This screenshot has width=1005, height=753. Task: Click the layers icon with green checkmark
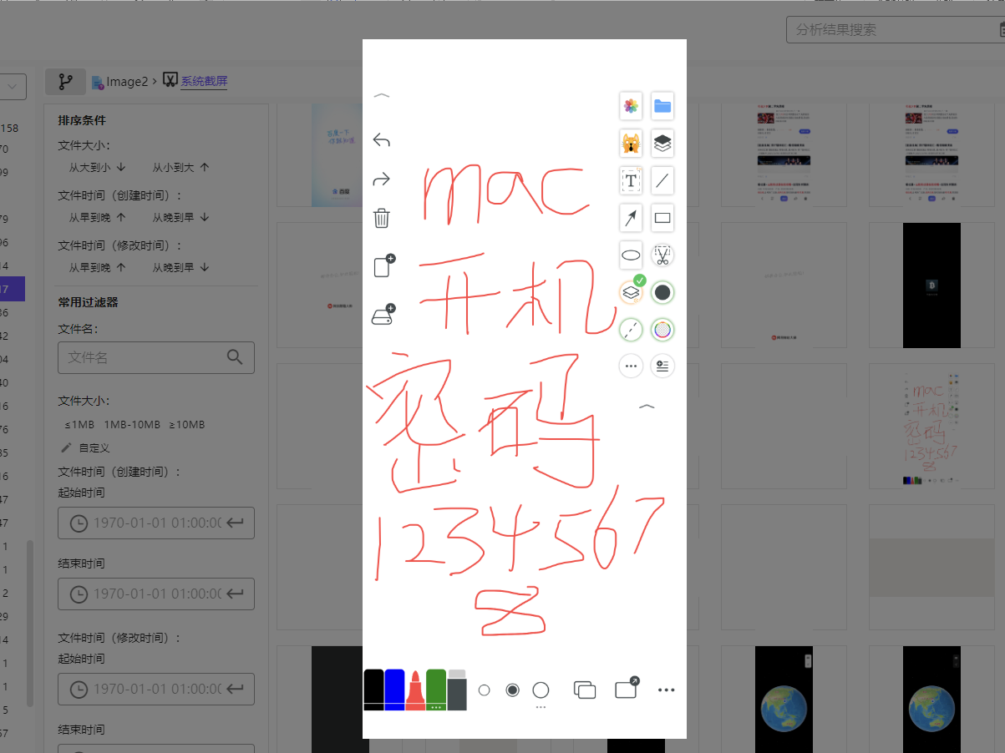tap(632, 292)
